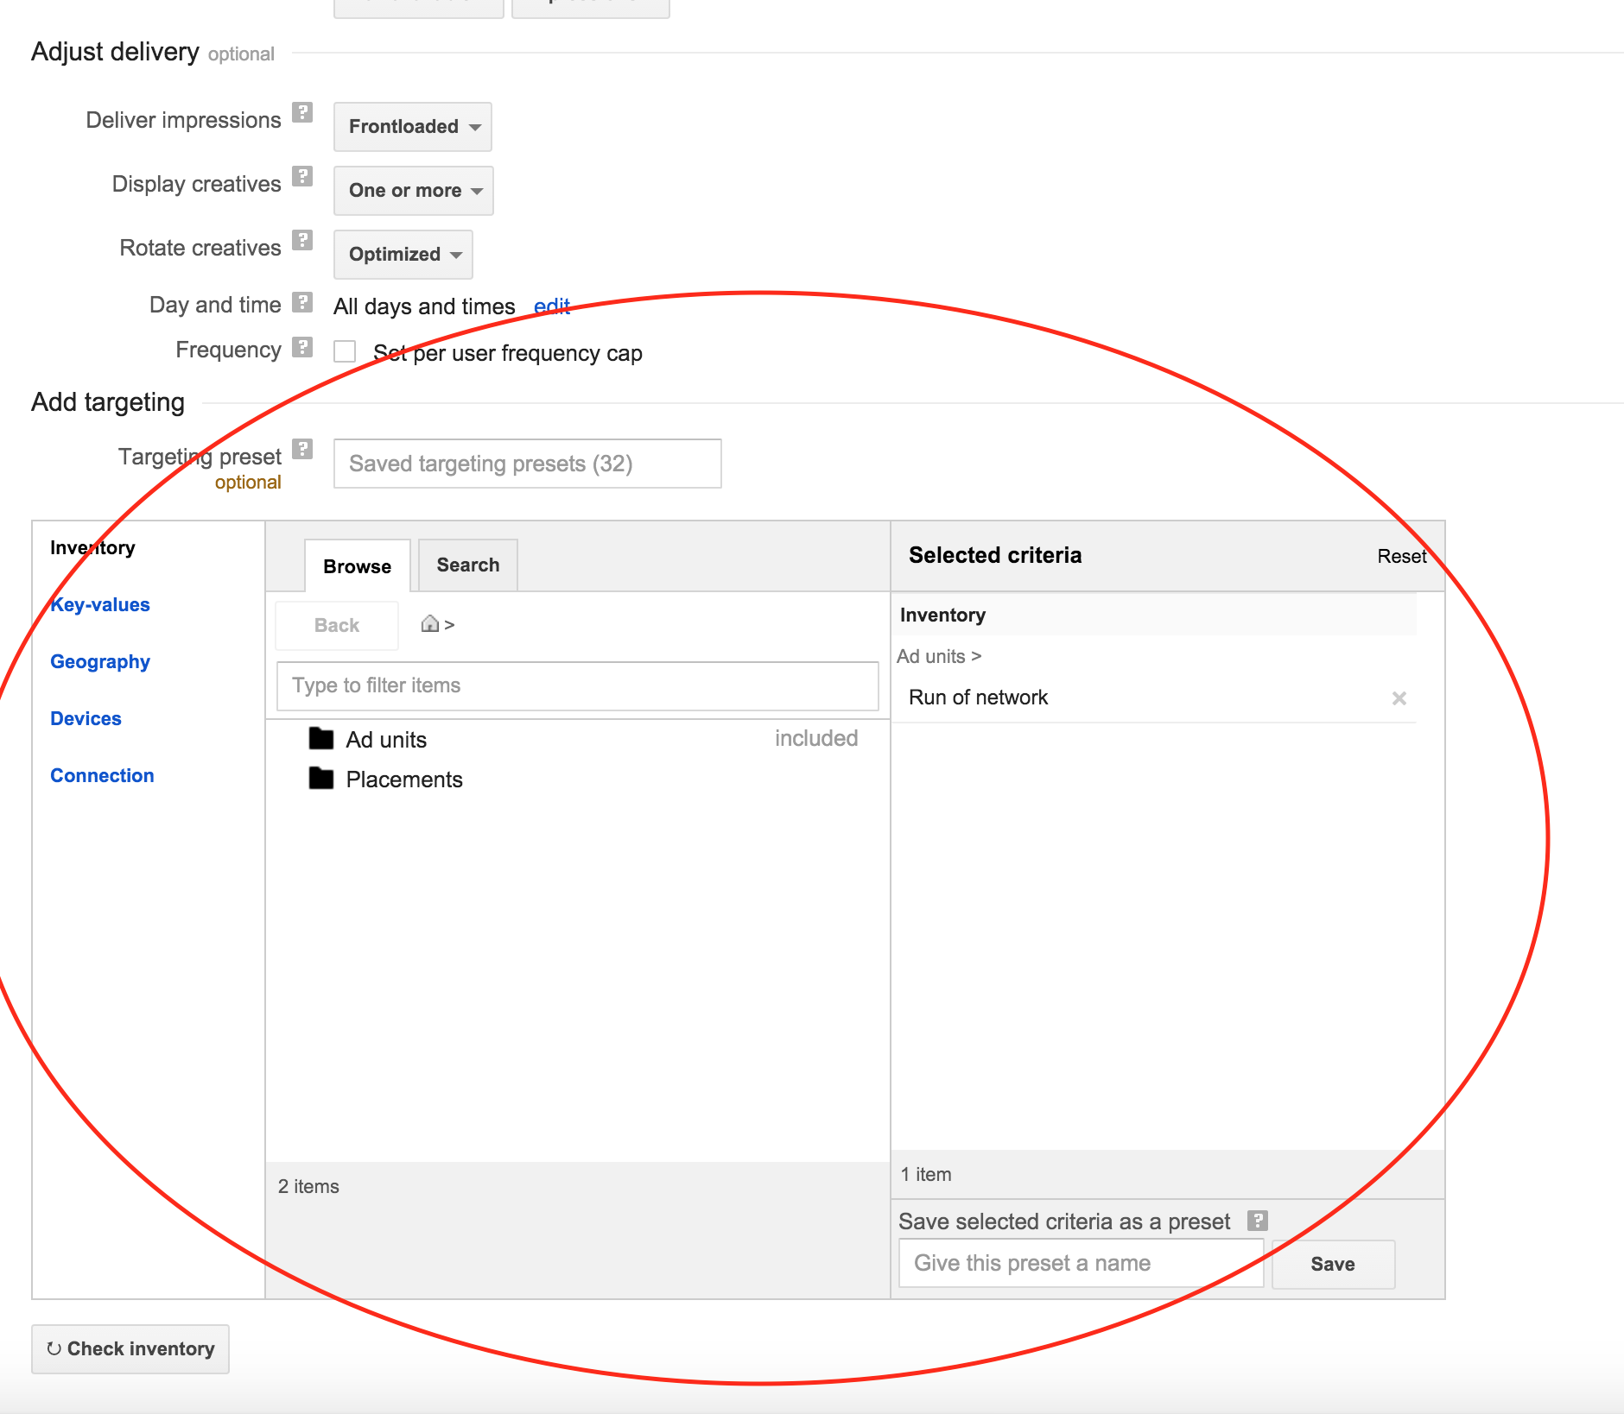Click the Type to filter items field
Image resolution: width=1624 pixels, height=1414 pixels.
pyautogui.click(x=577, y=686)
